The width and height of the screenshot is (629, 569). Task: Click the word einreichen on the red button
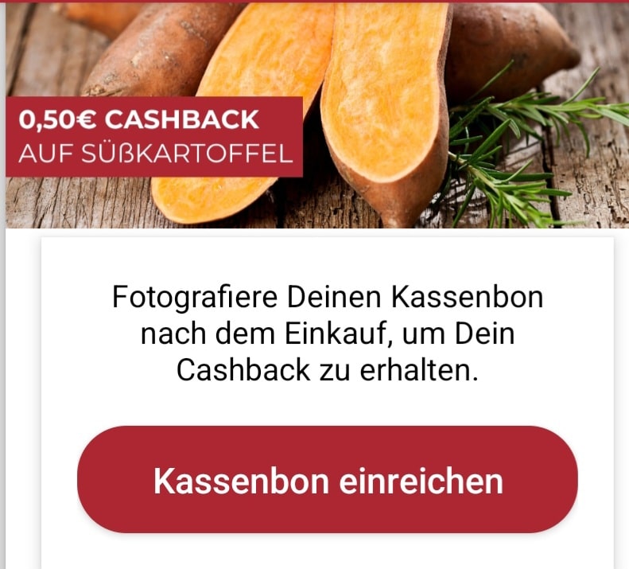pos(421,481)
